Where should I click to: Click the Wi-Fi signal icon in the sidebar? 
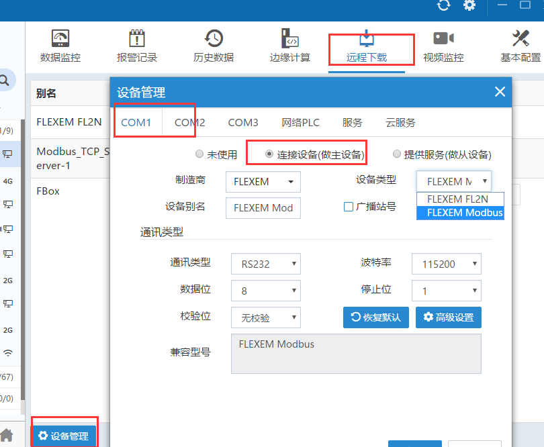[7, 353]
